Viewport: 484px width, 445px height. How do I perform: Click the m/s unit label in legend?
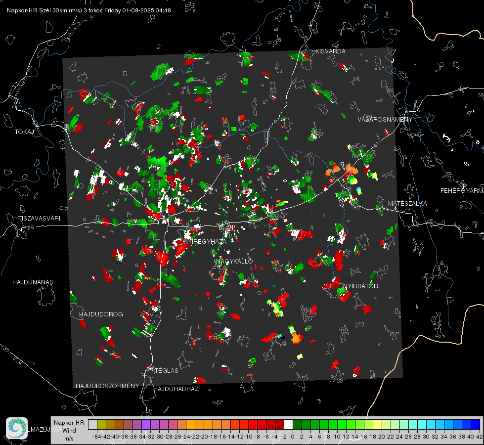click(x=69, y=439)
